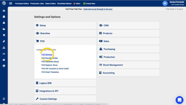Image resolution: width=186 pixels, height=105 pixels.
Task: Click the contacts sidebar icon
Action: point(4,11)
